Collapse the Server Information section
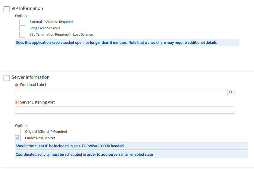Screen dimensions: 254x169 point(7,78)
